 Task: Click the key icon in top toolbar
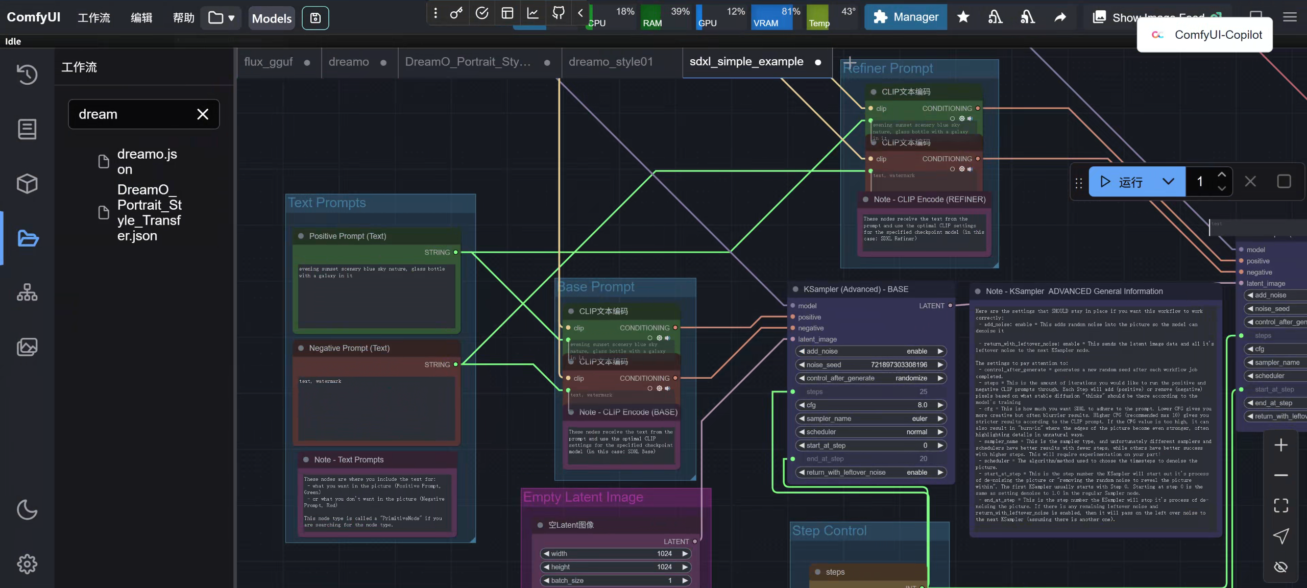click(456, 13)
